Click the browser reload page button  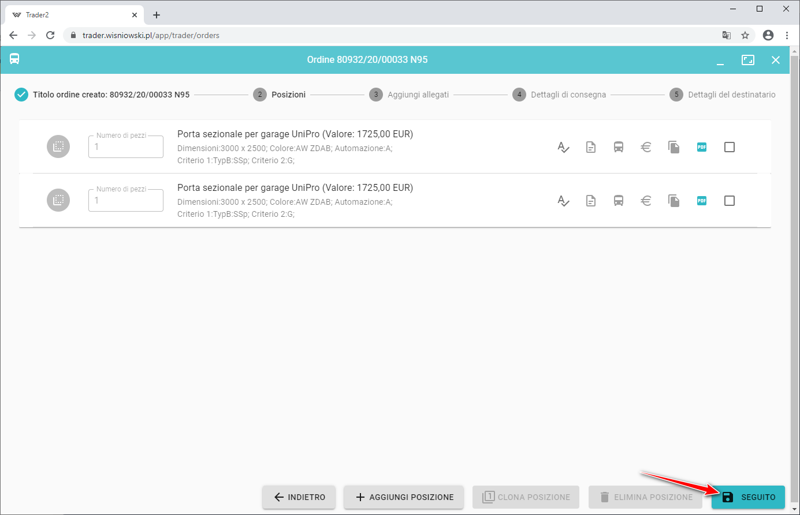coord(50,35)
